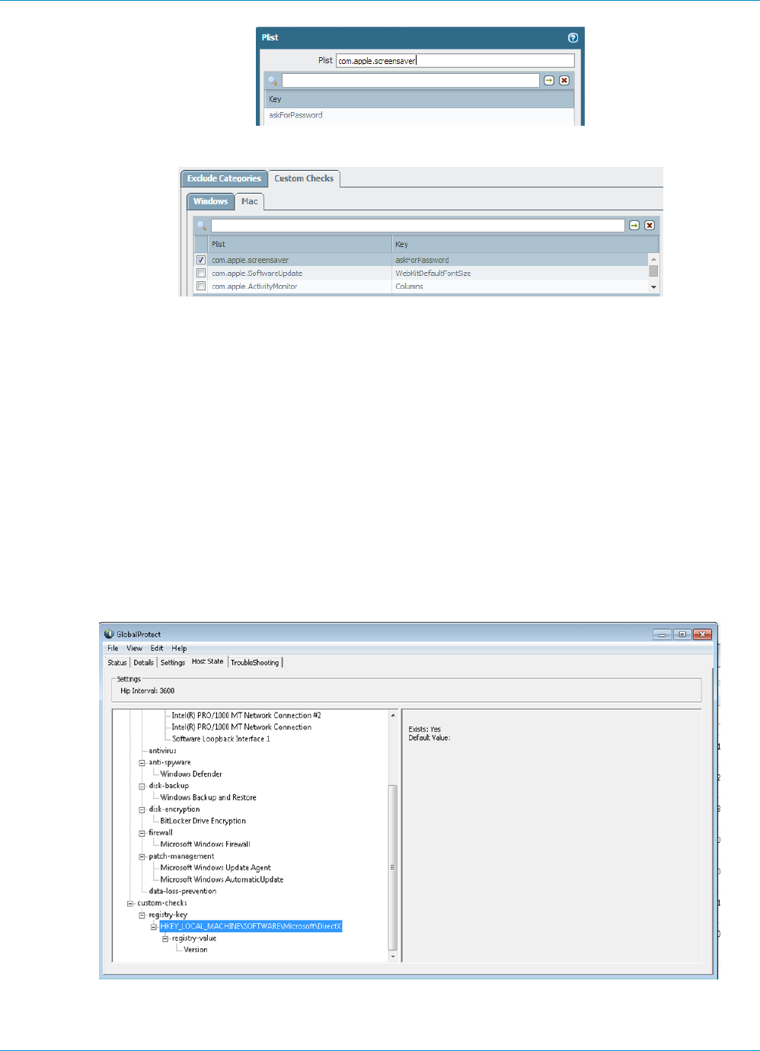Image resolution: width=760 pixels, height=1051 pixels.
Task: Sort by the Plist column header
Action: [x=300, y=244]
